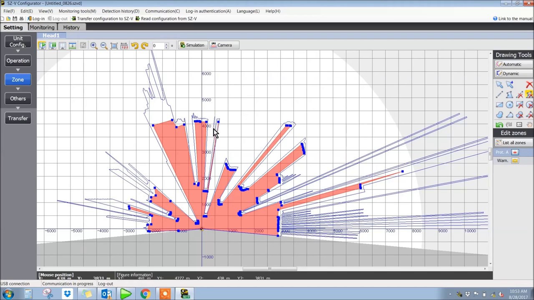Click the Simulation button
Image resolution: width=534 pixels, height=300 pixels.
(192, 45)
